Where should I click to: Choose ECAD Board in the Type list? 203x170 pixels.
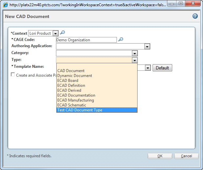tap(97, 81)
